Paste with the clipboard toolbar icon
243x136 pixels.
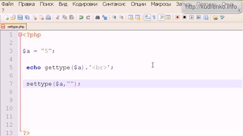coord(72,17)
